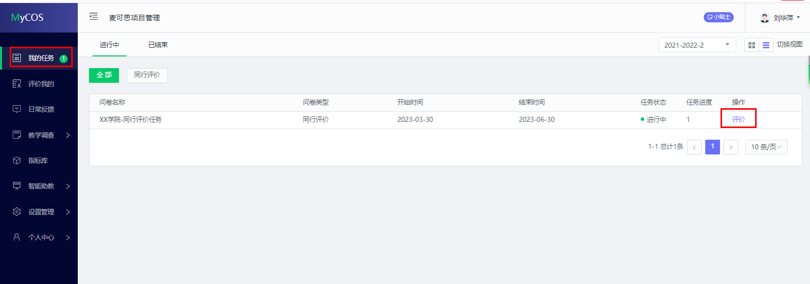Collapse the sidebar with the hamburger icon

94,17
